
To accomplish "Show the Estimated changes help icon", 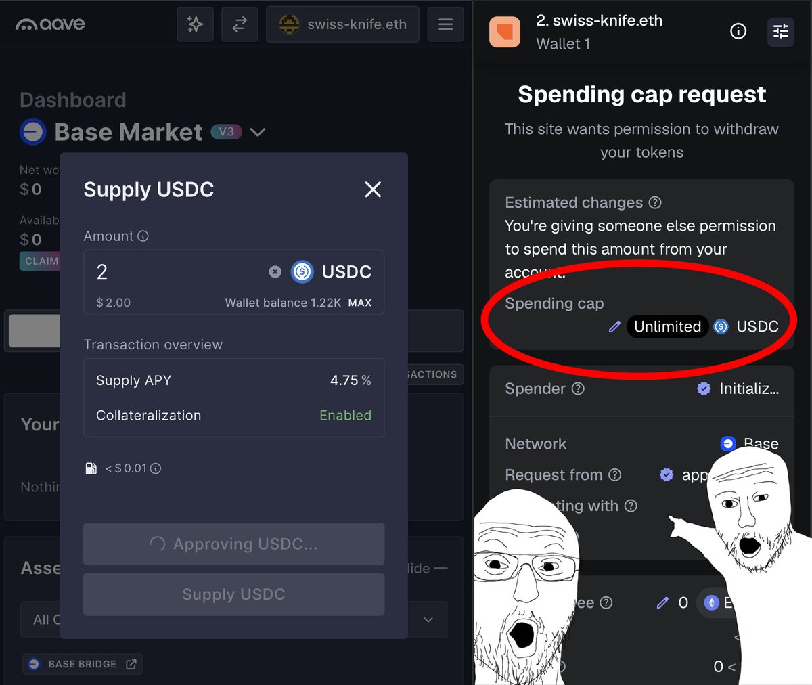I will click(655, 202).
